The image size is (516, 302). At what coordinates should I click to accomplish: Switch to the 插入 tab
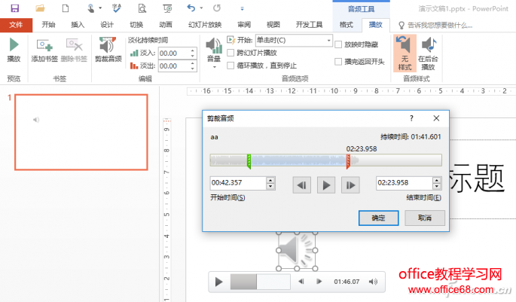(x=78, y=25)
